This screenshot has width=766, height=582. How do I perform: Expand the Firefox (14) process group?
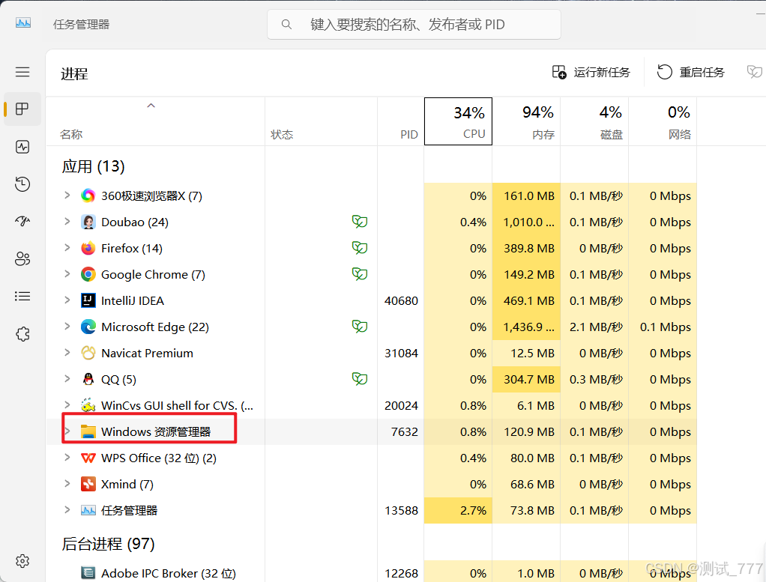click(x=67, y=247)
